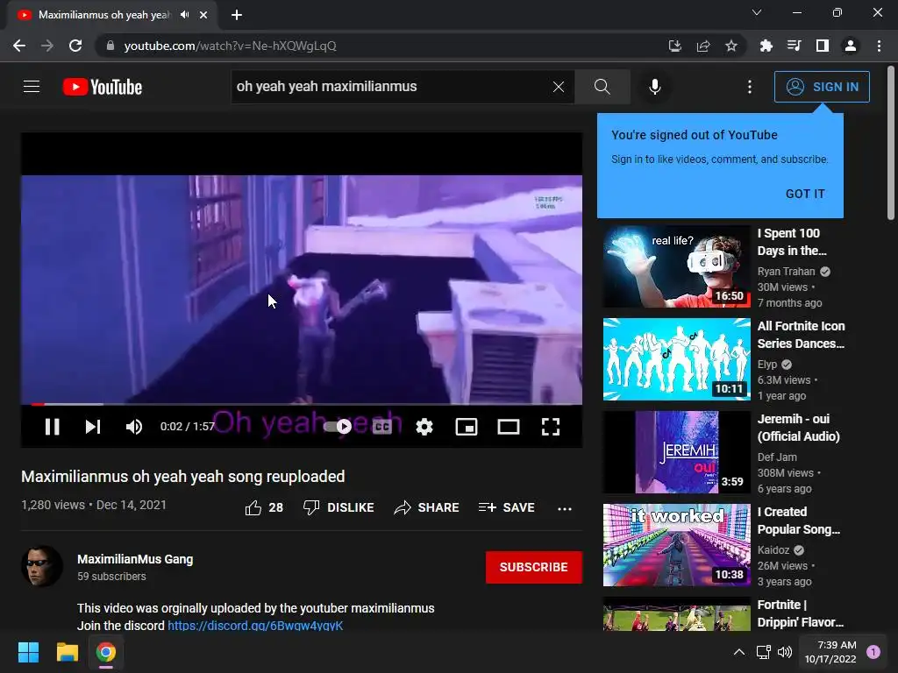
Task: Enter full screen mode
Action: [x=551, y=427]
